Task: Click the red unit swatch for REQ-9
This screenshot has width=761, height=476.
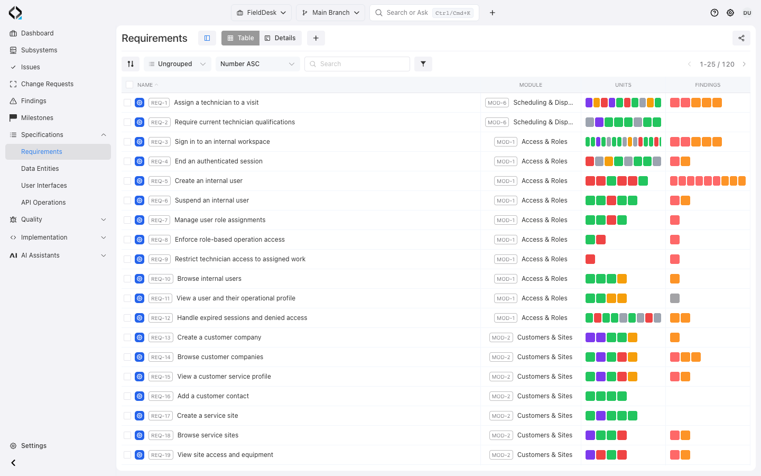Action: [x=590, y=259]
